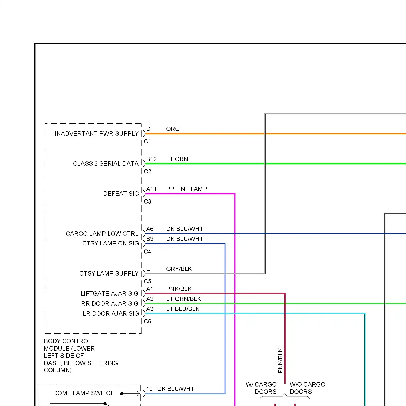Click the PPL INT LAMP wire label
406x406 pixels.
(186, 189)
